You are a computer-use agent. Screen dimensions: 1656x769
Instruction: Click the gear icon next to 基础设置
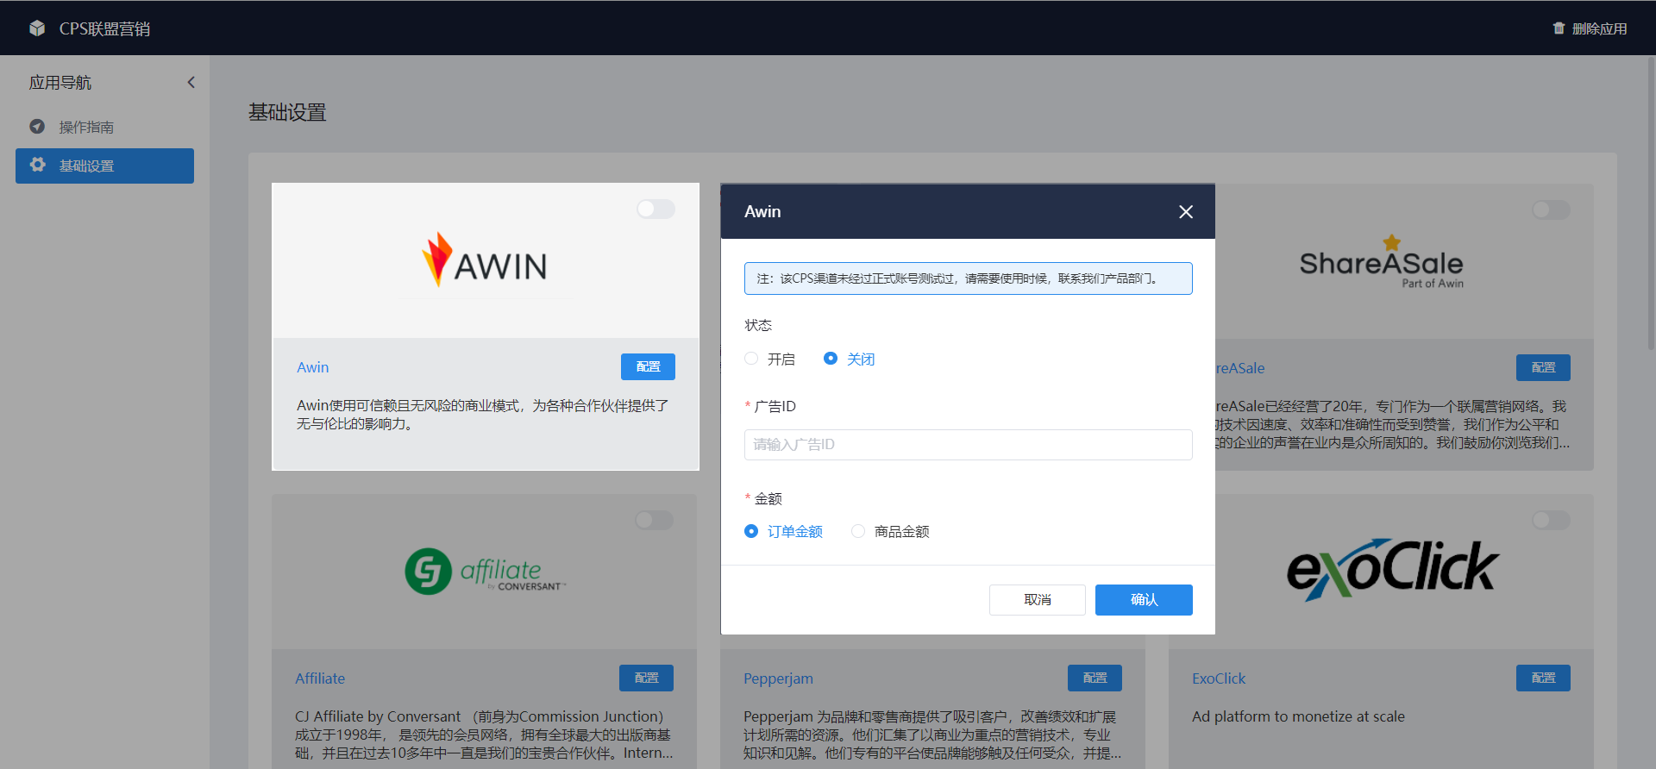tap(38, 165)
